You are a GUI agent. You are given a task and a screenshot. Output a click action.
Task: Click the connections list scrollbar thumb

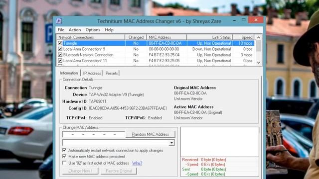pos(259,46)
